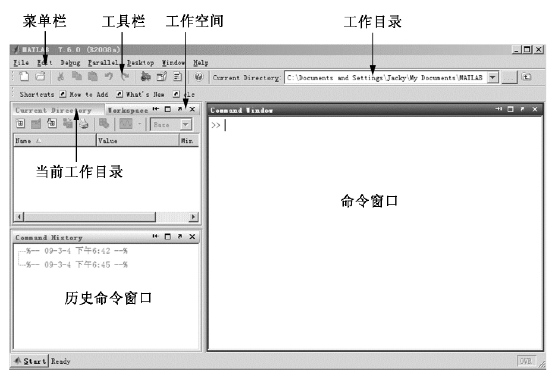557x380 pixels.
Task: Expand the plot type arrow in the Workspace toolbar
Action: 140,124
